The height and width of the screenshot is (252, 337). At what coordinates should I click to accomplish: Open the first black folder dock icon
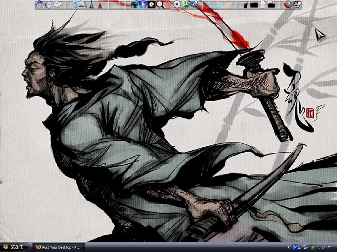[x=246, y=5]
